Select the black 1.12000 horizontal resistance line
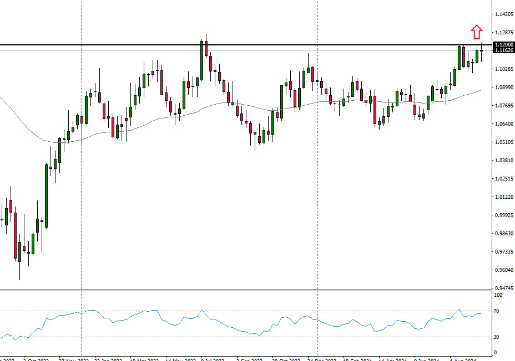This screenshot has height=361, width=515. pyautogui.click(x=250, y=45)
